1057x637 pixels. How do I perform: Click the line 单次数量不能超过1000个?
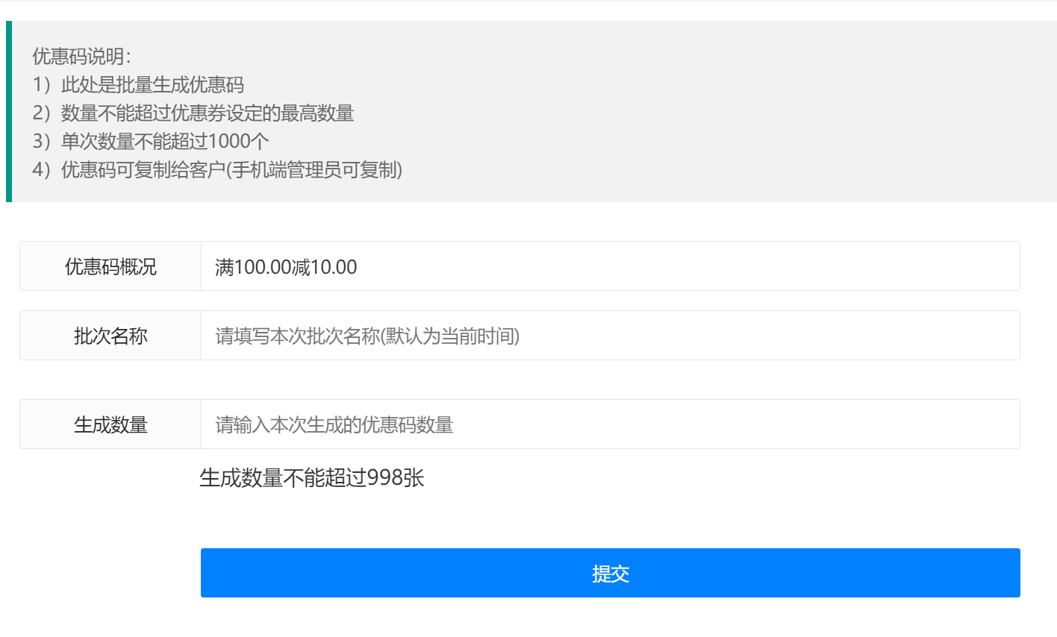pos(151,142)
